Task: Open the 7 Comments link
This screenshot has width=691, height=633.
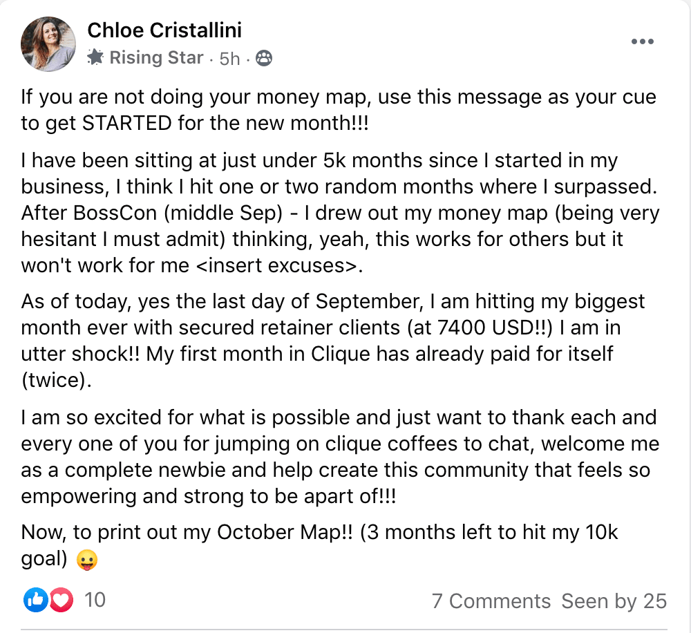Action: pos(491,601)
